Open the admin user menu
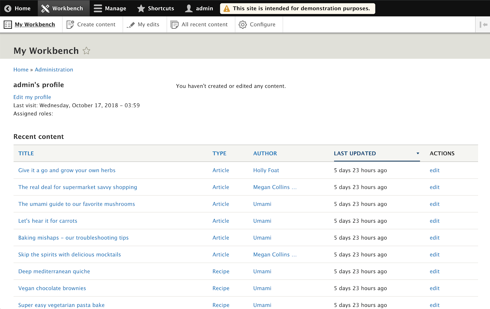 click(x=199, y=8)
